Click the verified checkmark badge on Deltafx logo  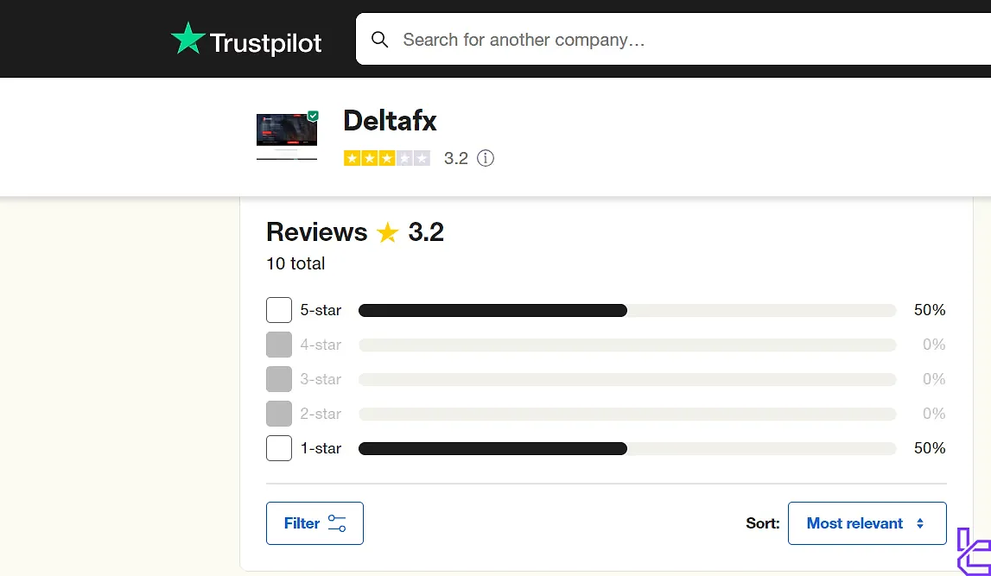coord(313,116)
